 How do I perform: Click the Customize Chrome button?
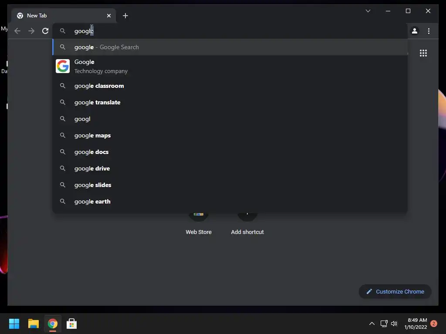click(395, 292)
